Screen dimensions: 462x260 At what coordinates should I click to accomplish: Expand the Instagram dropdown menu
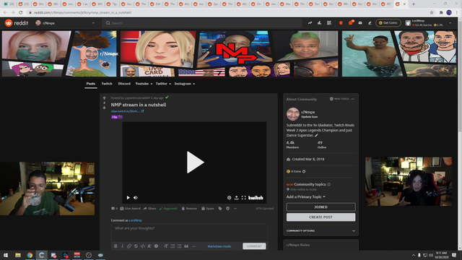click(185, 84)
